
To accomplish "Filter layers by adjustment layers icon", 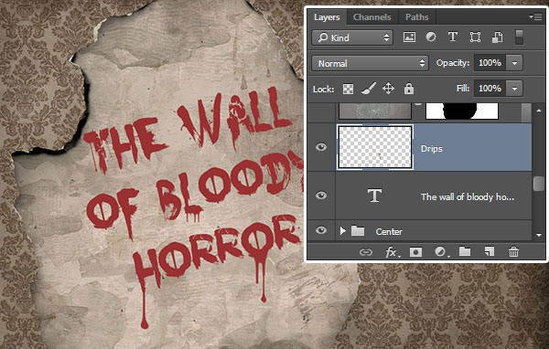I will [431, 37].
